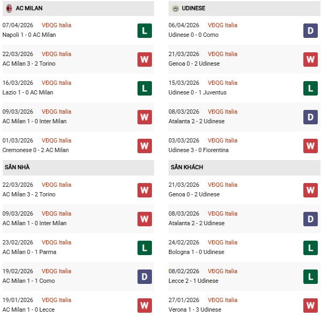
Task: Click the L badge for AC Milan-Parma
Action: click(x=144, y=248)
